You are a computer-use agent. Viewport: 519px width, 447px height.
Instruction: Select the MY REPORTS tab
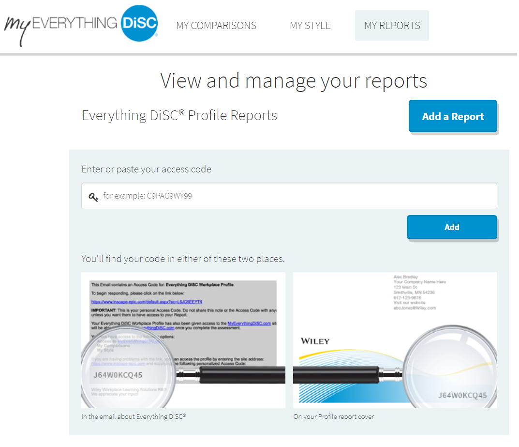click(x=392, y=26)
